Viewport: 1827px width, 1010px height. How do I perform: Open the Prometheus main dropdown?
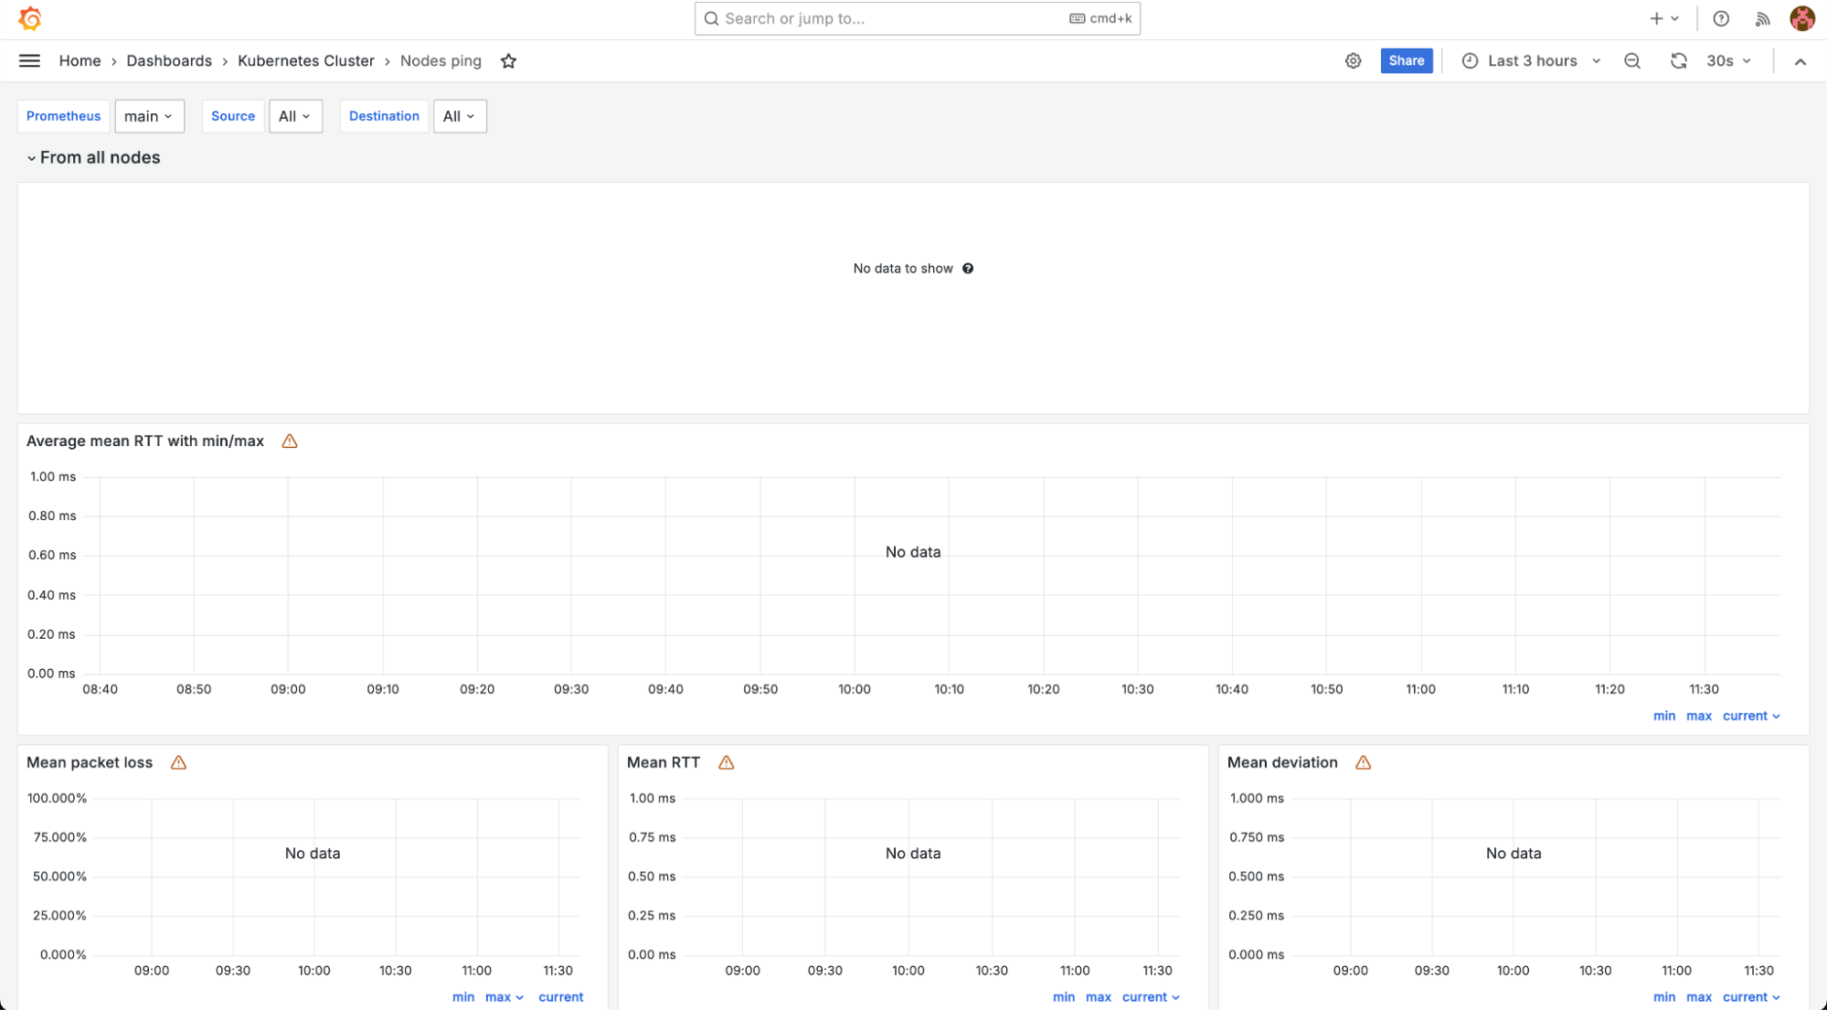149,116
